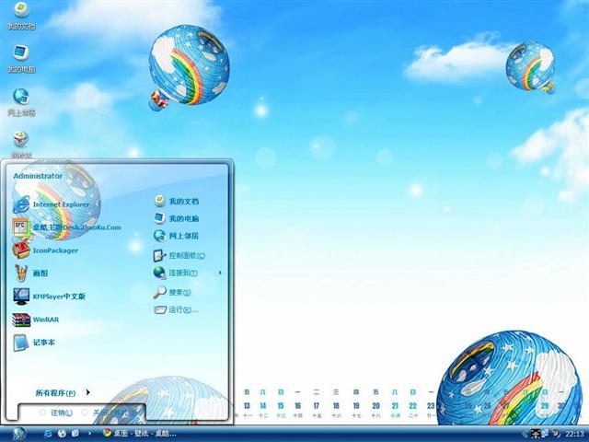Expand 所有程序(P) all programs

click(x=63, y=393)
